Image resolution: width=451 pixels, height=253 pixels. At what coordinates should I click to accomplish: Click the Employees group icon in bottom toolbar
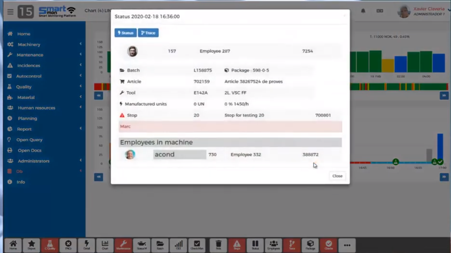[273, 245]
